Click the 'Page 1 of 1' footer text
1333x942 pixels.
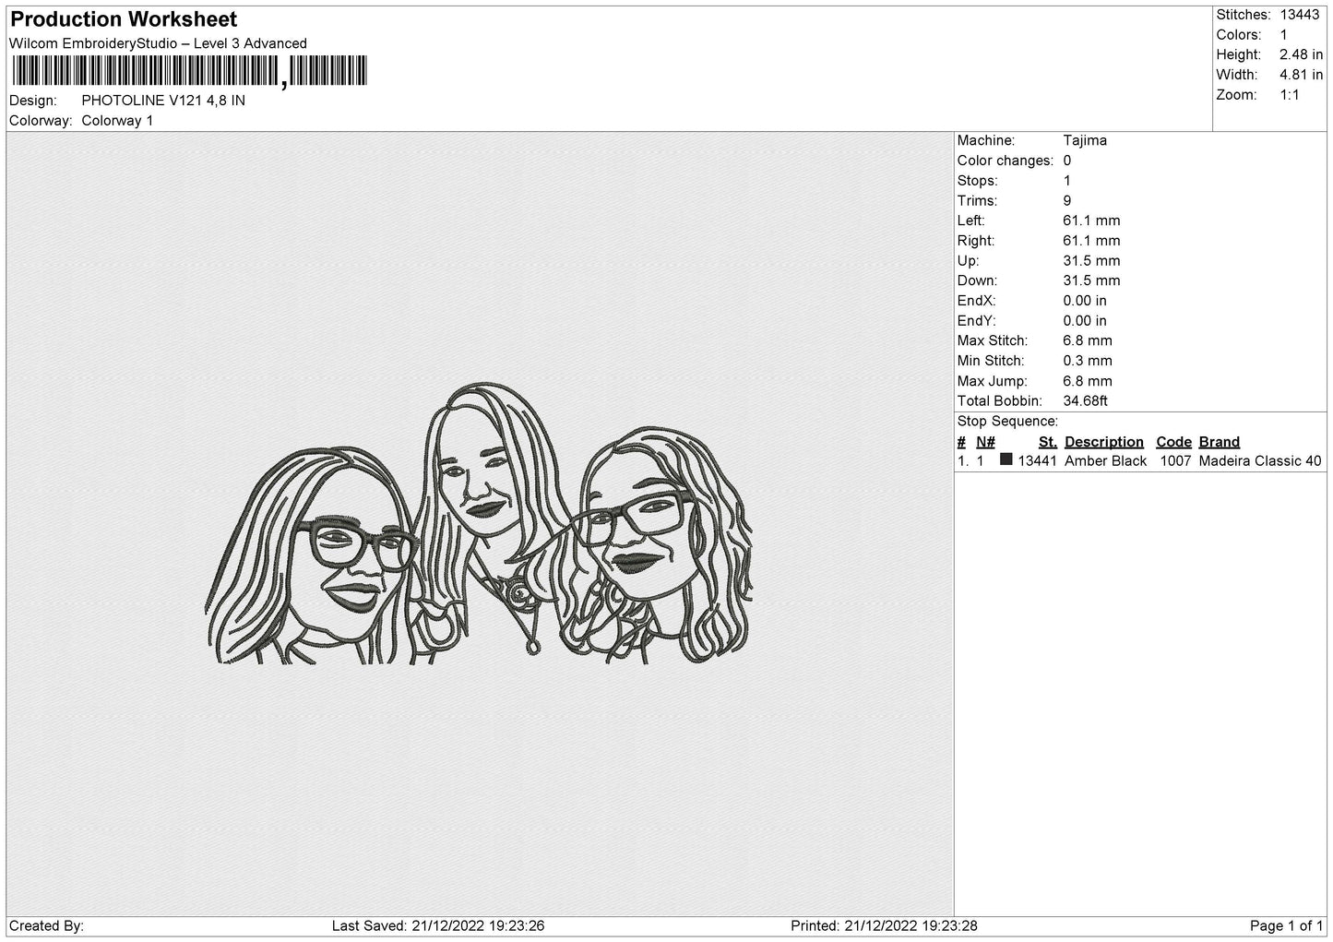pyautogui.click(x=1287, y=926)
